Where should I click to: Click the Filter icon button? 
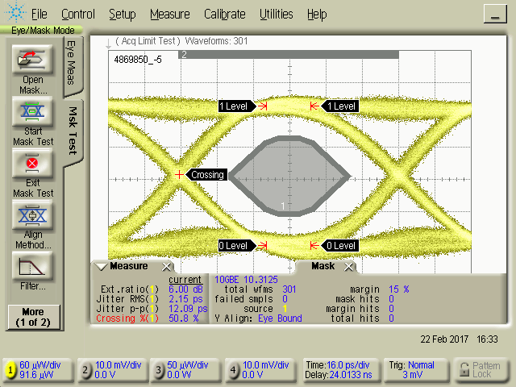coord(32,266)
